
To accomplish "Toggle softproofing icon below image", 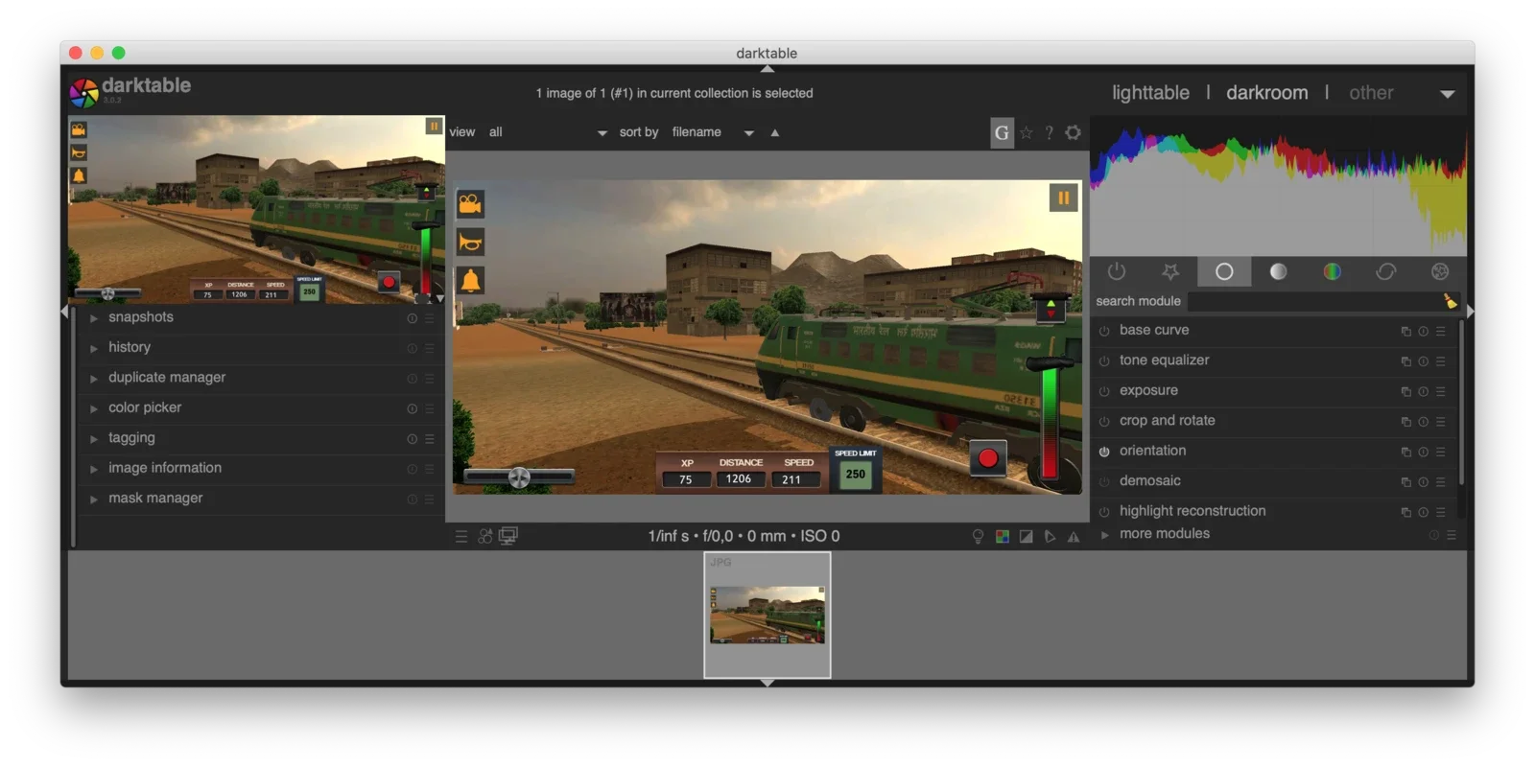I will coord(1050,537).
